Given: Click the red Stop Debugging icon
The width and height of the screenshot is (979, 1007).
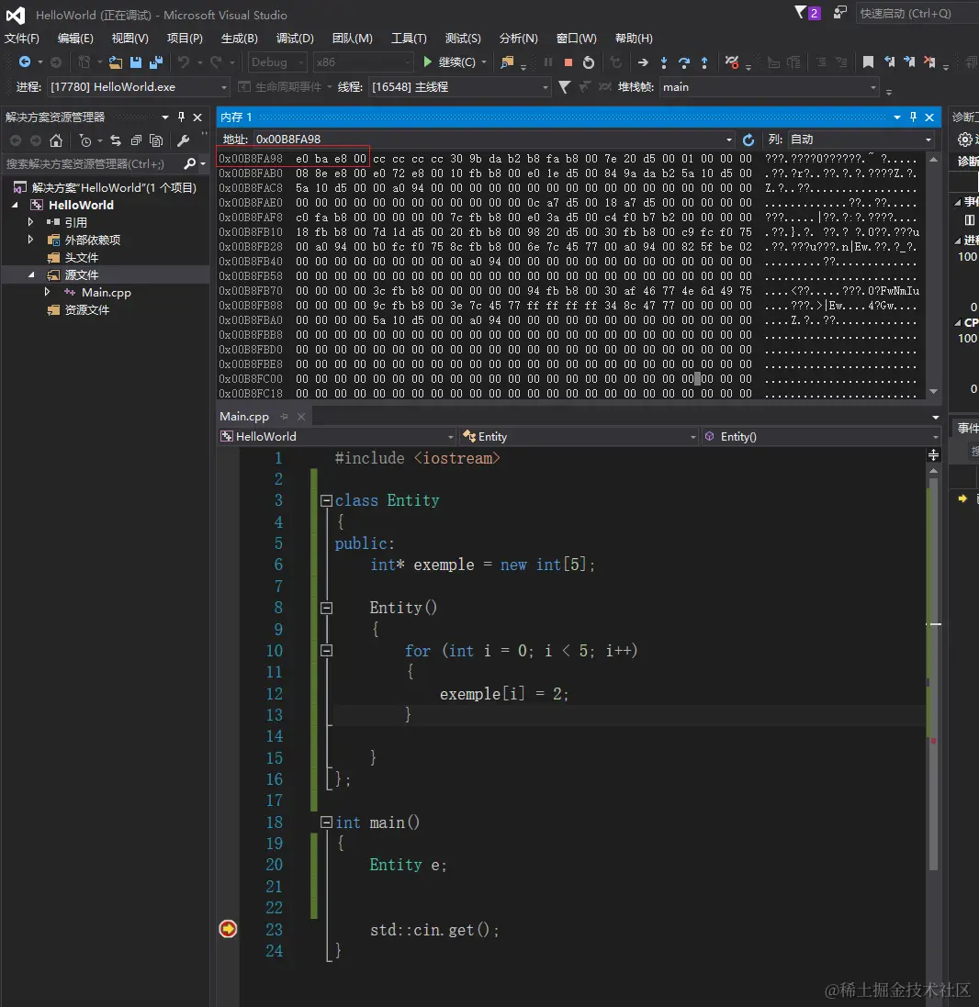Looking at the screenshot, I should point(568,62).
